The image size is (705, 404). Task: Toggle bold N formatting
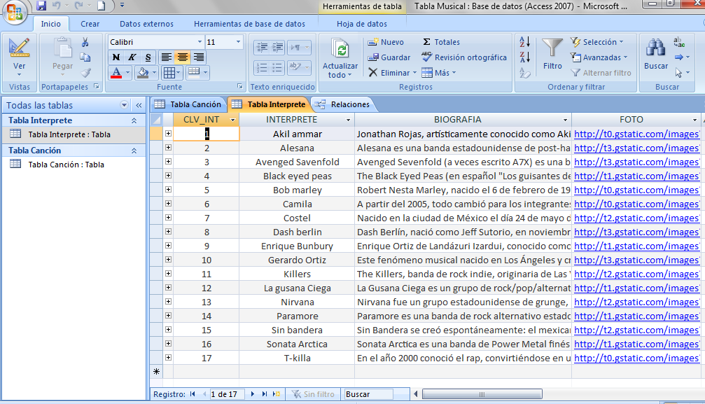[116, 57]
